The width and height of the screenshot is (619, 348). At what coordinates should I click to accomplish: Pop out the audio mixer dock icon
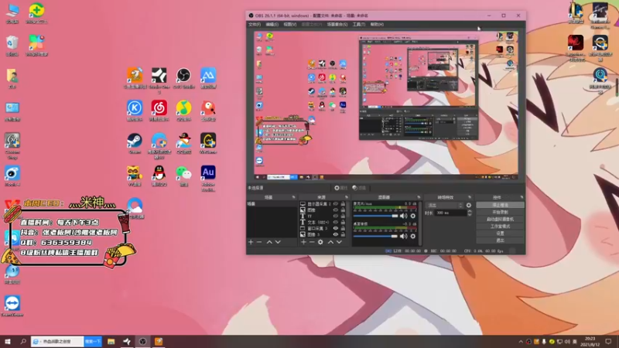point(419,197)
